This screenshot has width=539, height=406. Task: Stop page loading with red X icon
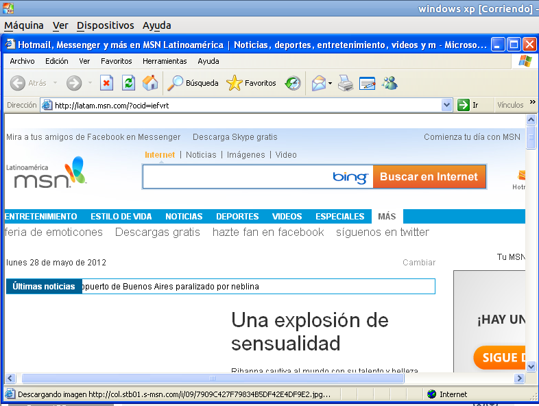click(106, 83)
